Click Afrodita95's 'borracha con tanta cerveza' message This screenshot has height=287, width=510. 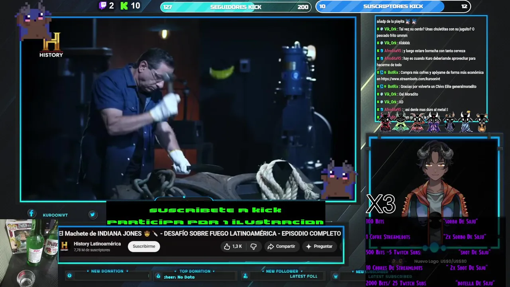click(x=421, y=51)
